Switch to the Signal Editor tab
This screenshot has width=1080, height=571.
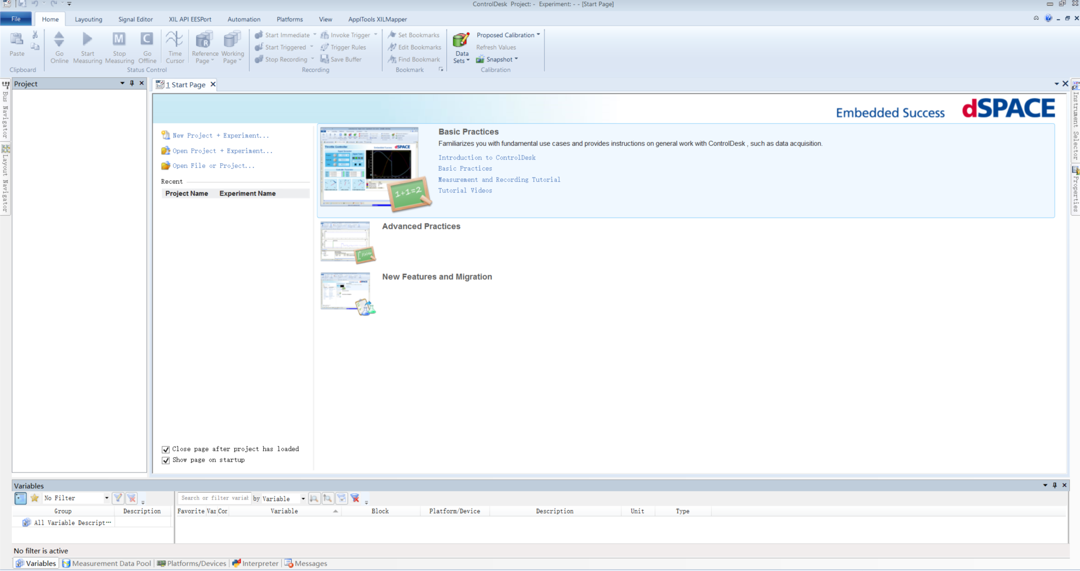click(x=135, y=19)
